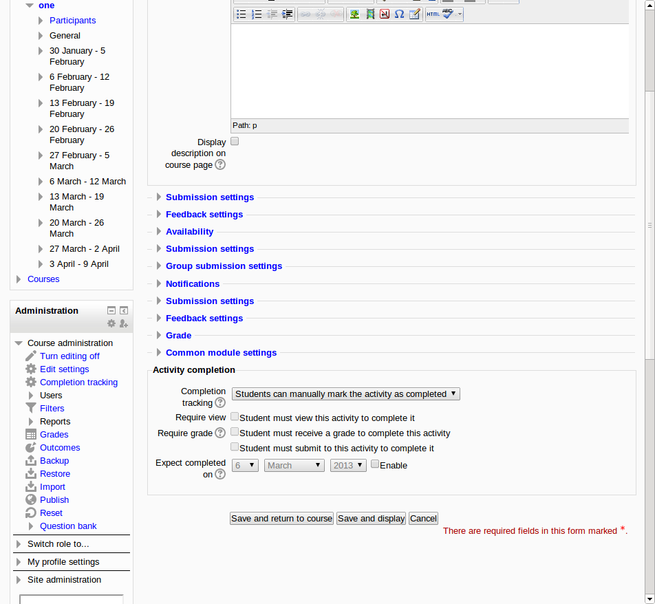
Task: Open the Courses link in navigation
Action: coord(43,279)
